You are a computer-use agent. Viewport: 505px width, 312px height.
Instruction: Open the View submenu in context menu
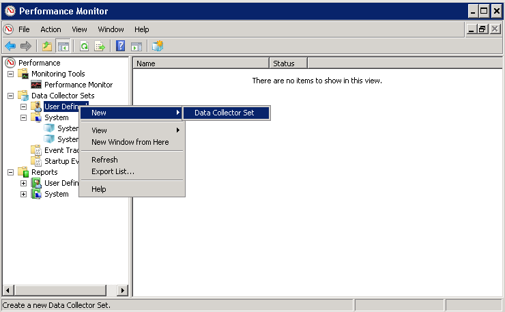point(132,130)
